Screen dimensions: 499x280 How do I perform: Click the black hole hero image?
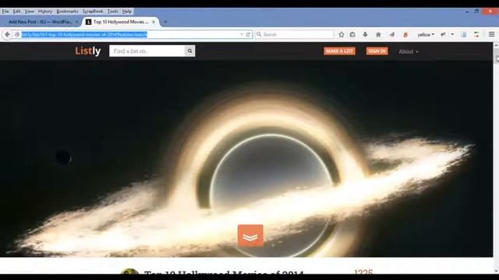tap(246, 159)
